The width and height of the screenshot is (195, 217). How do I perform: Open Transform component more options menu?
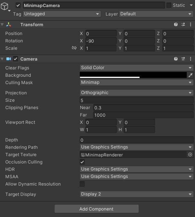point(190,24)
